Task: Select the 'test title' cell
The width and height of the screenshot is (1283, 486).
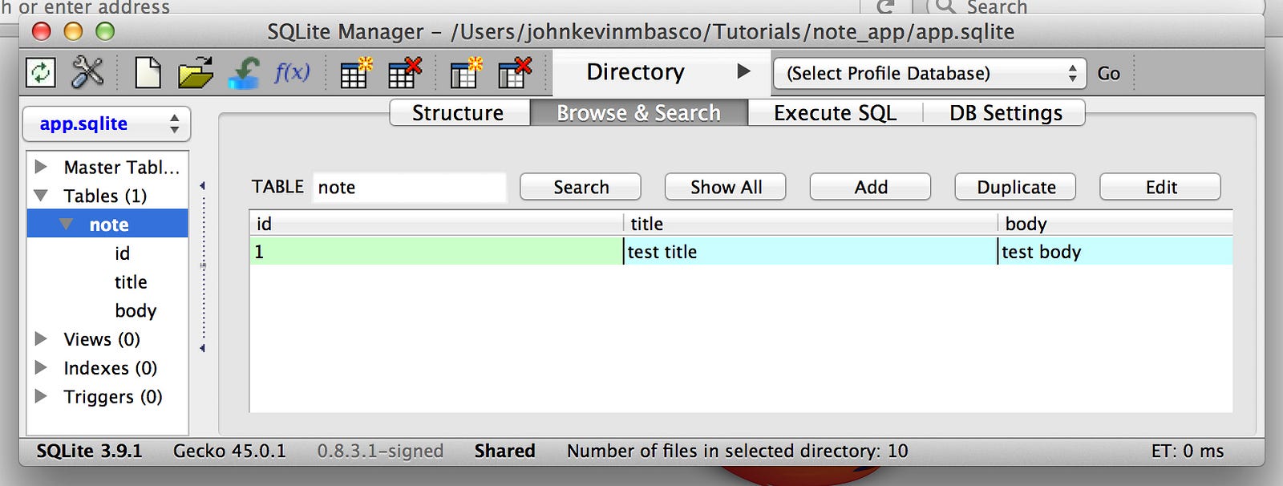Action: pos(810,252)
